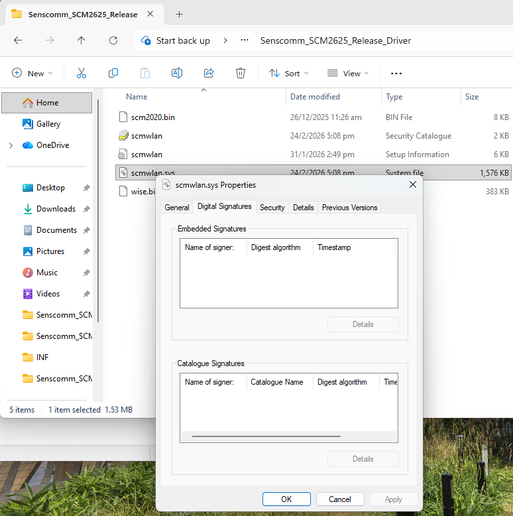Select the scm2020.bin file name
Image resolution: width=513 pixels, height=516 pixels.
(153, 117)
